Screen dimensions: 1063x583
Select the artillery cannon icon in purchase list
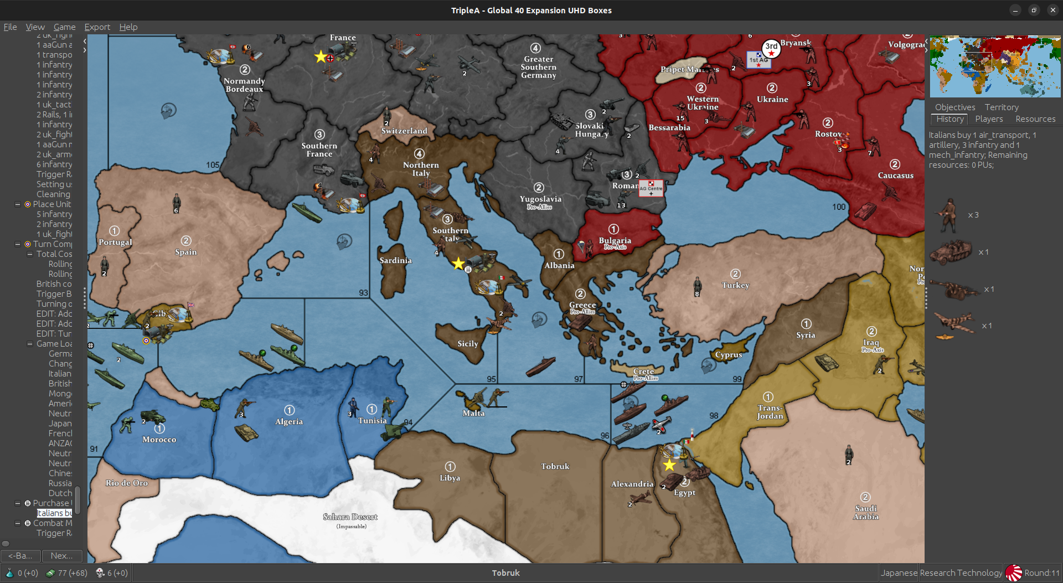click(954, 290)
